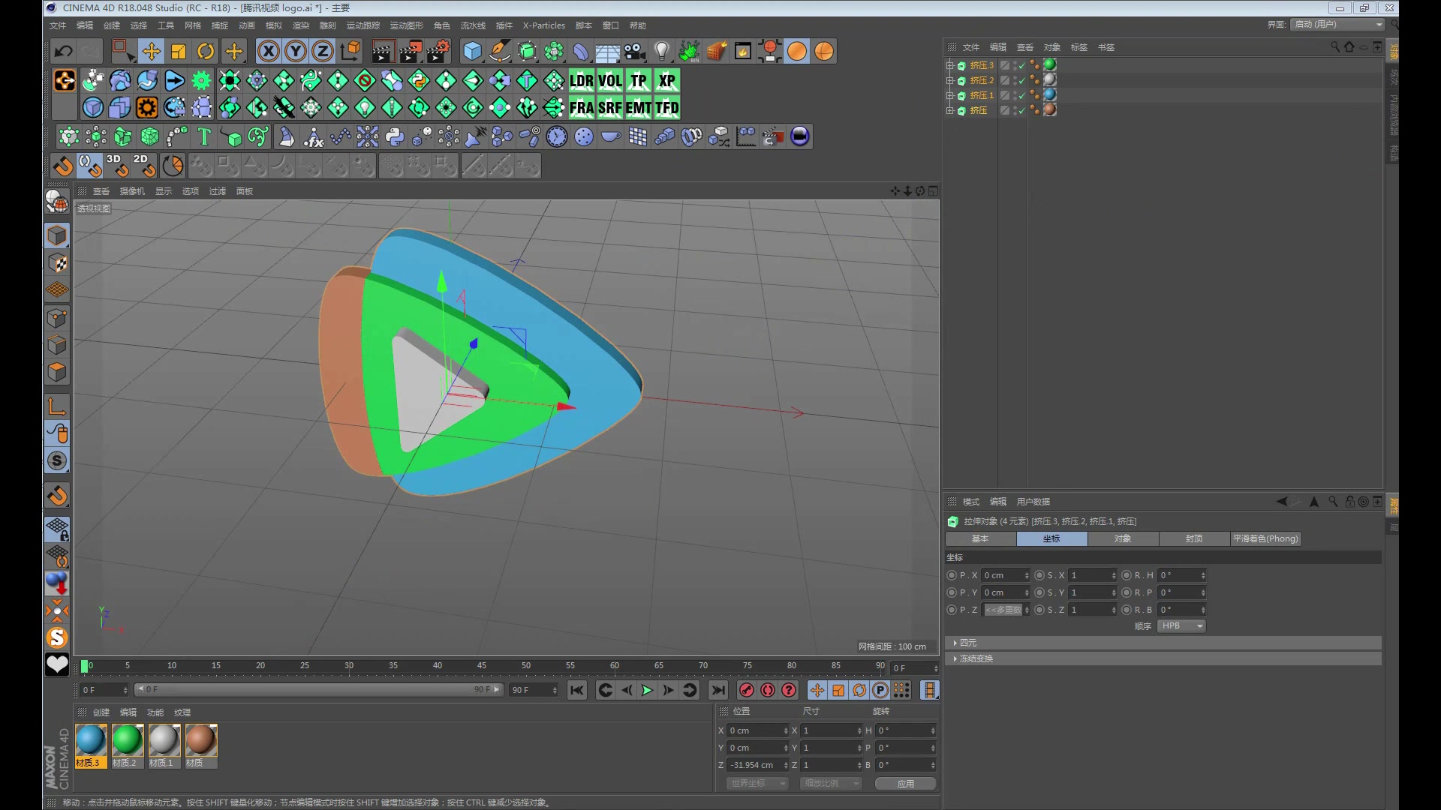Toggle the green checkmark for 挤压.3
Image resolution: width=1441 pixels, height=810 pixels.
[1021, 65]
